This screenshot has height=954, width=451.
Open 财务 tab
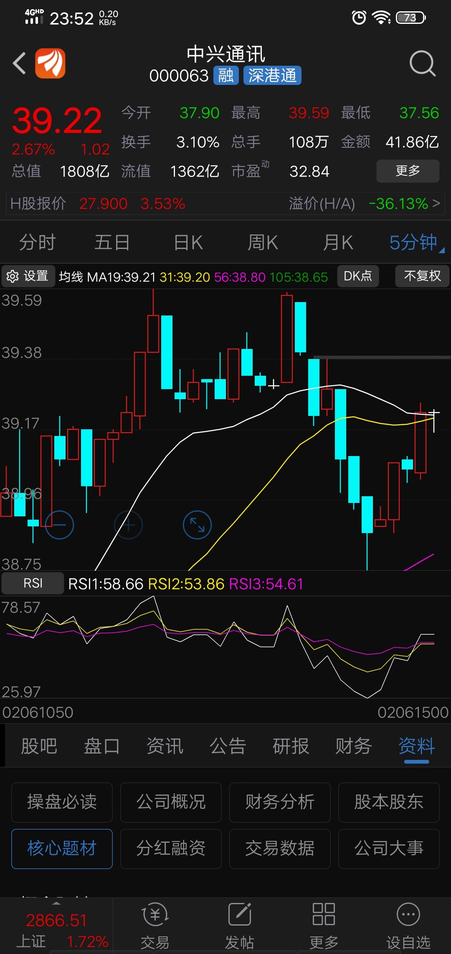tap(354, 746)
